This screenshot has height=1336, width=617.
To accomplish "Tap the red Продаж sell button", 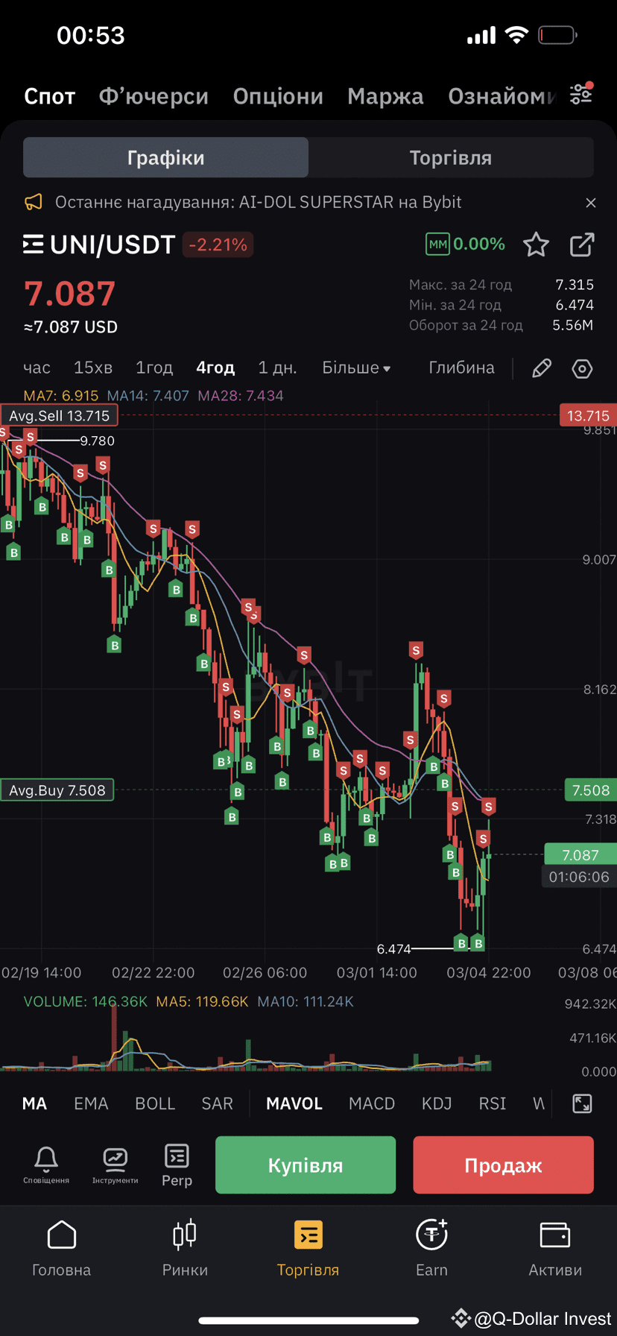I will (x=503, y=1165).
